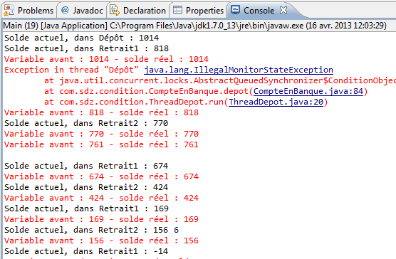
Task: Click 'com.sdz.condition.ThreadDepot.run' text
Action: click(x=142, y=102)
